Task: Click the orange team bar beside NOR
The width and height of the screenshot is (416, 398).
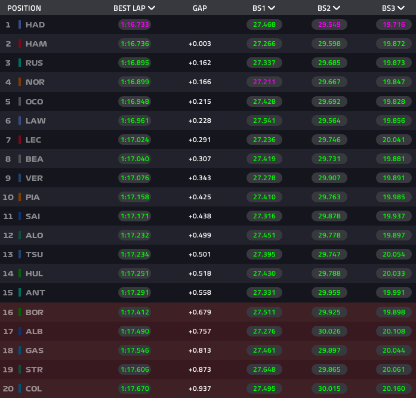Action: click(20, 82)
